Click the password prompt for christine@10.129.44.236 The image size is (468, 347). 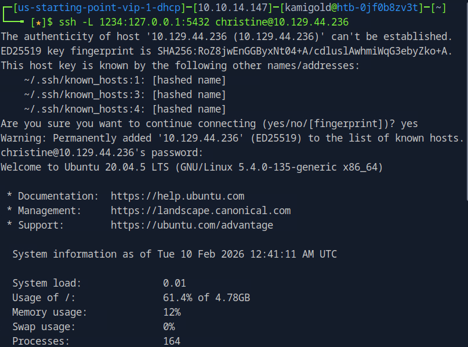click(x=102, y=153)
